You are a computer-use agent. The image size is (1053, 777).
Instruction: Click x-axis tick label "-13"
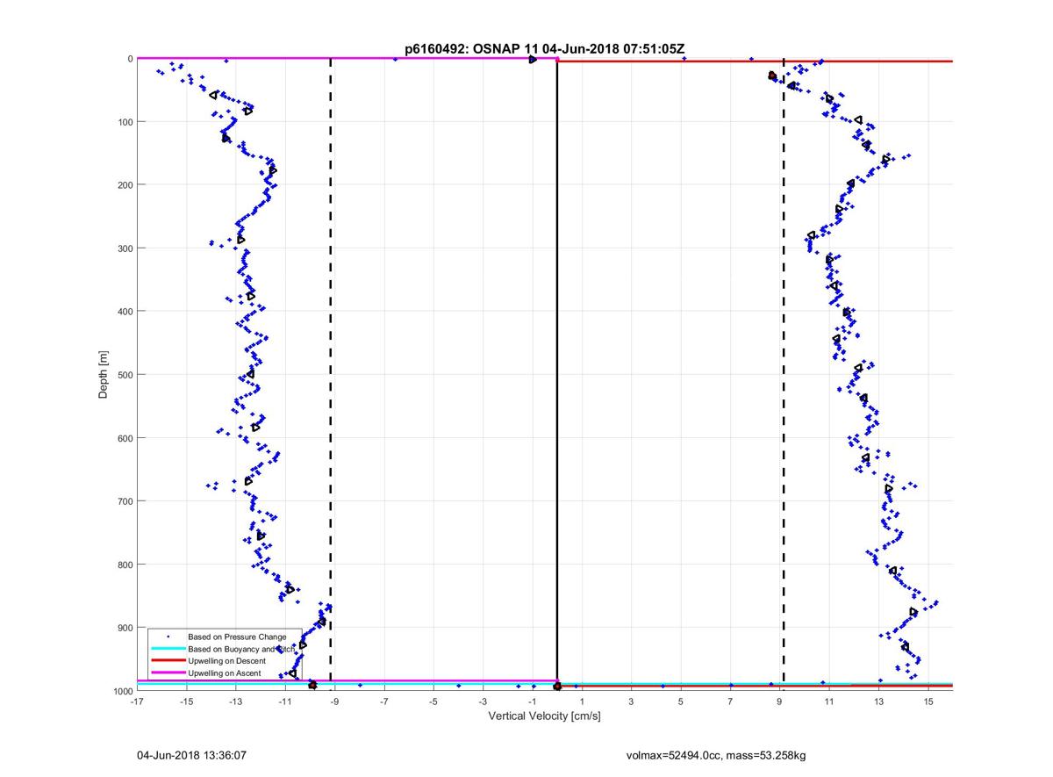(x=235, y=701)
